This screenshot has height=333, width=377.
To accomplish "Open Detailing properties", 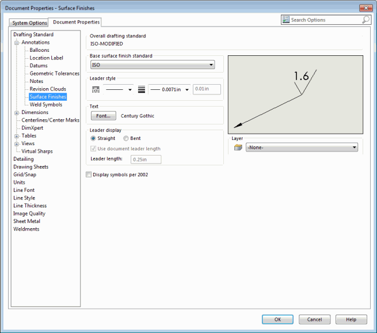I will pyautogui.click(x=24, y=159).
